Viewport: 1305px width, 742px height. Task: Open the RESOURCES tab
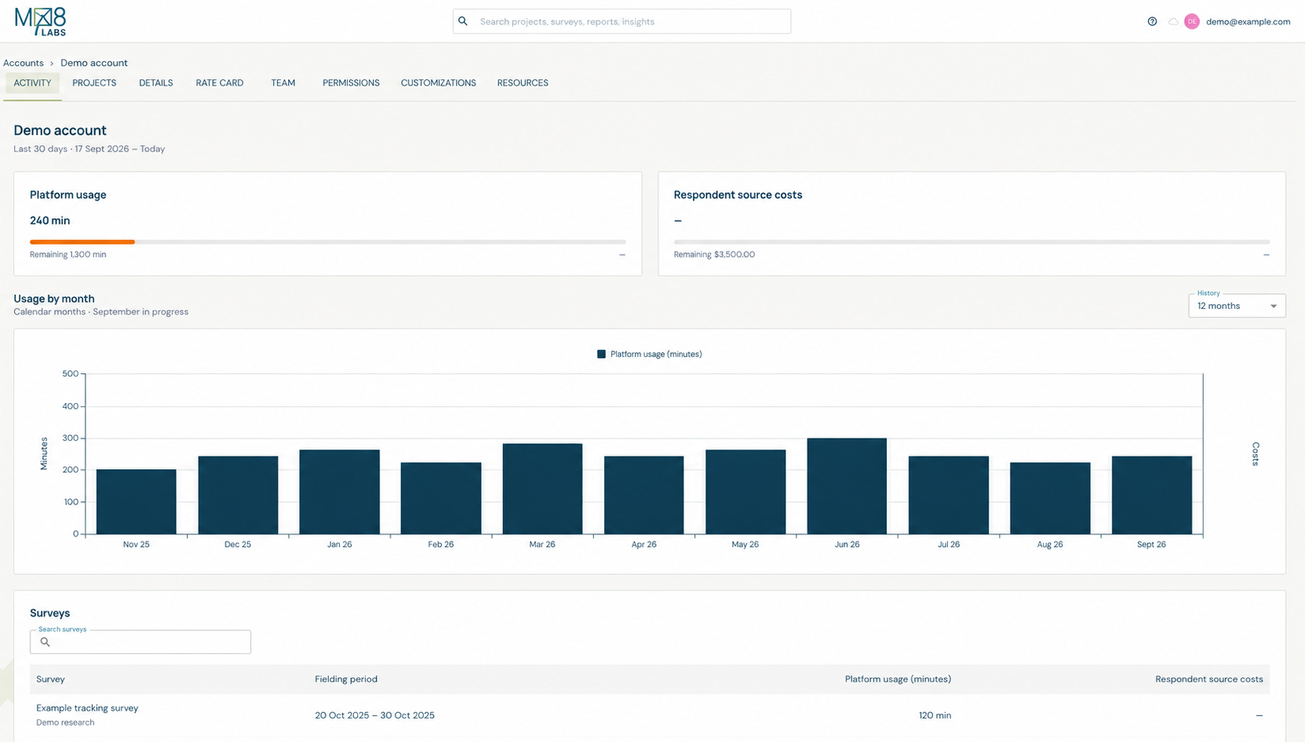(x=523, y=83)
